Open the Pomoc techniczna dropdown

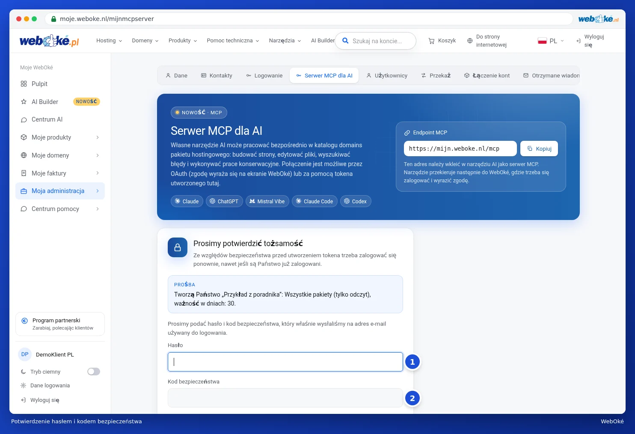click(233, 41)
